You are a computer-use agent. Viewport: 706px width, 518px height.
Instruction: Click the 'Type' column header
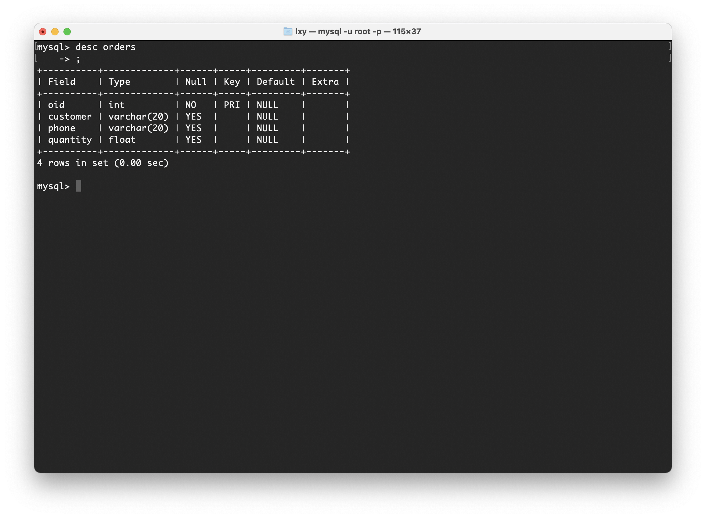coord(119,82)
